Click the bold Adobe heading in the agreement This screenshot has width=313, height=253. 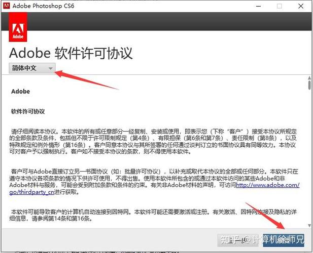pyautogui.click(x=21, y=92)
